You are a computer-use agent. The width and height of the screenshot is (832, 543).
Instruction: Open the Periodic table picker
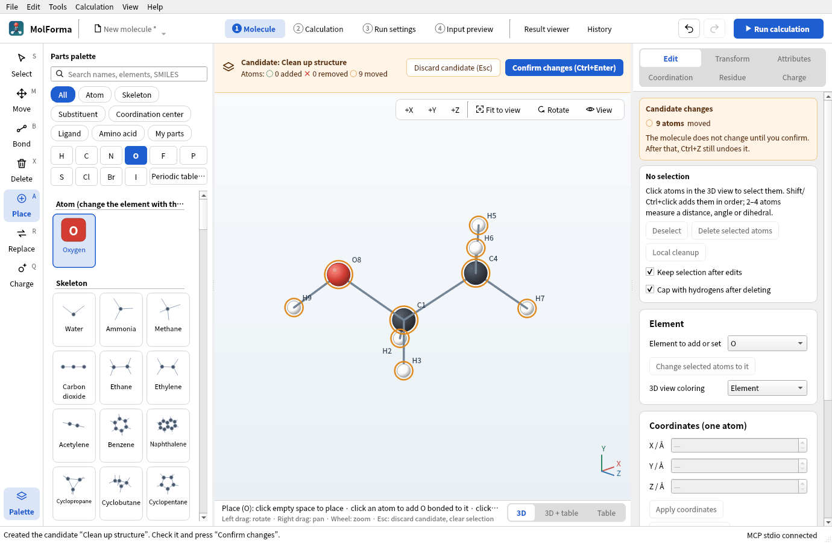point(178,176)
